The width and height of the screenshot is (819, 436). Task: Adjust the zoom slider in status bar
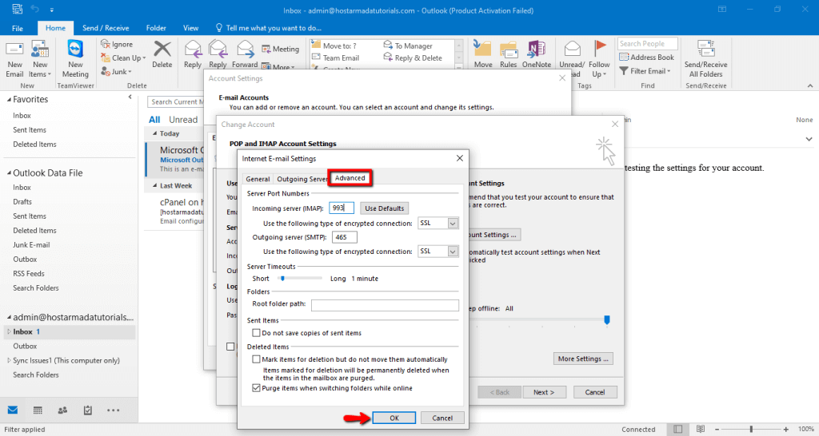coord(751,430)
